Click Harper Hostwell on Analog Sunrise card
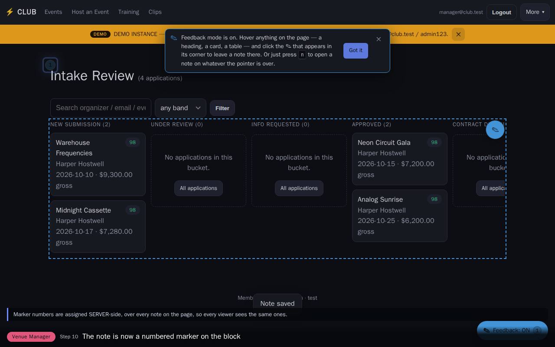 pyautogui.click(x=382, y=211)
